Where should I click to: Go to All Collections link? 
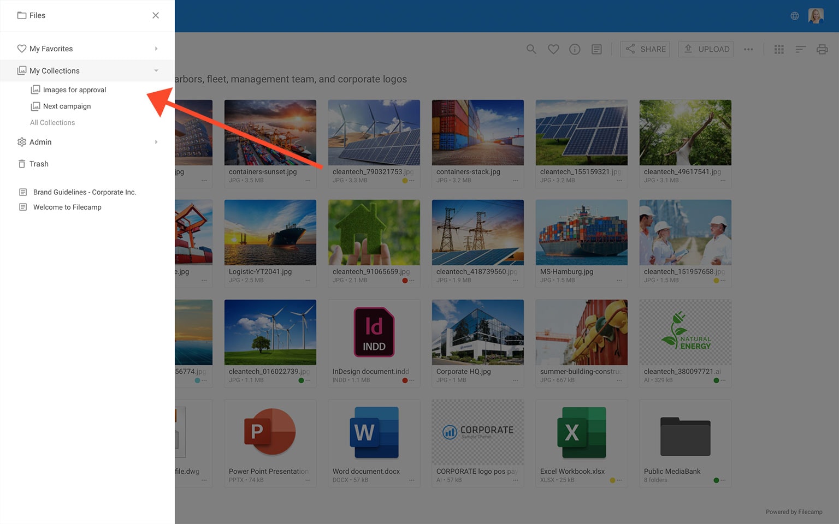pos(52,122)
